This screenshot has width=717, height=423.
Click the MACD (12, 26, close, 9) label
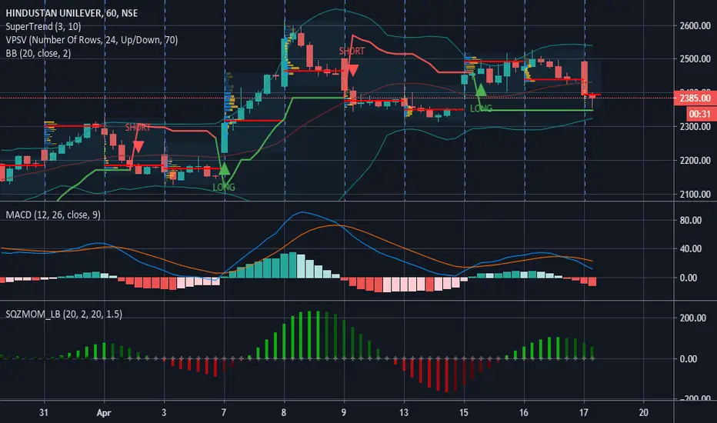pyautogui.click(x=52, y=215)
